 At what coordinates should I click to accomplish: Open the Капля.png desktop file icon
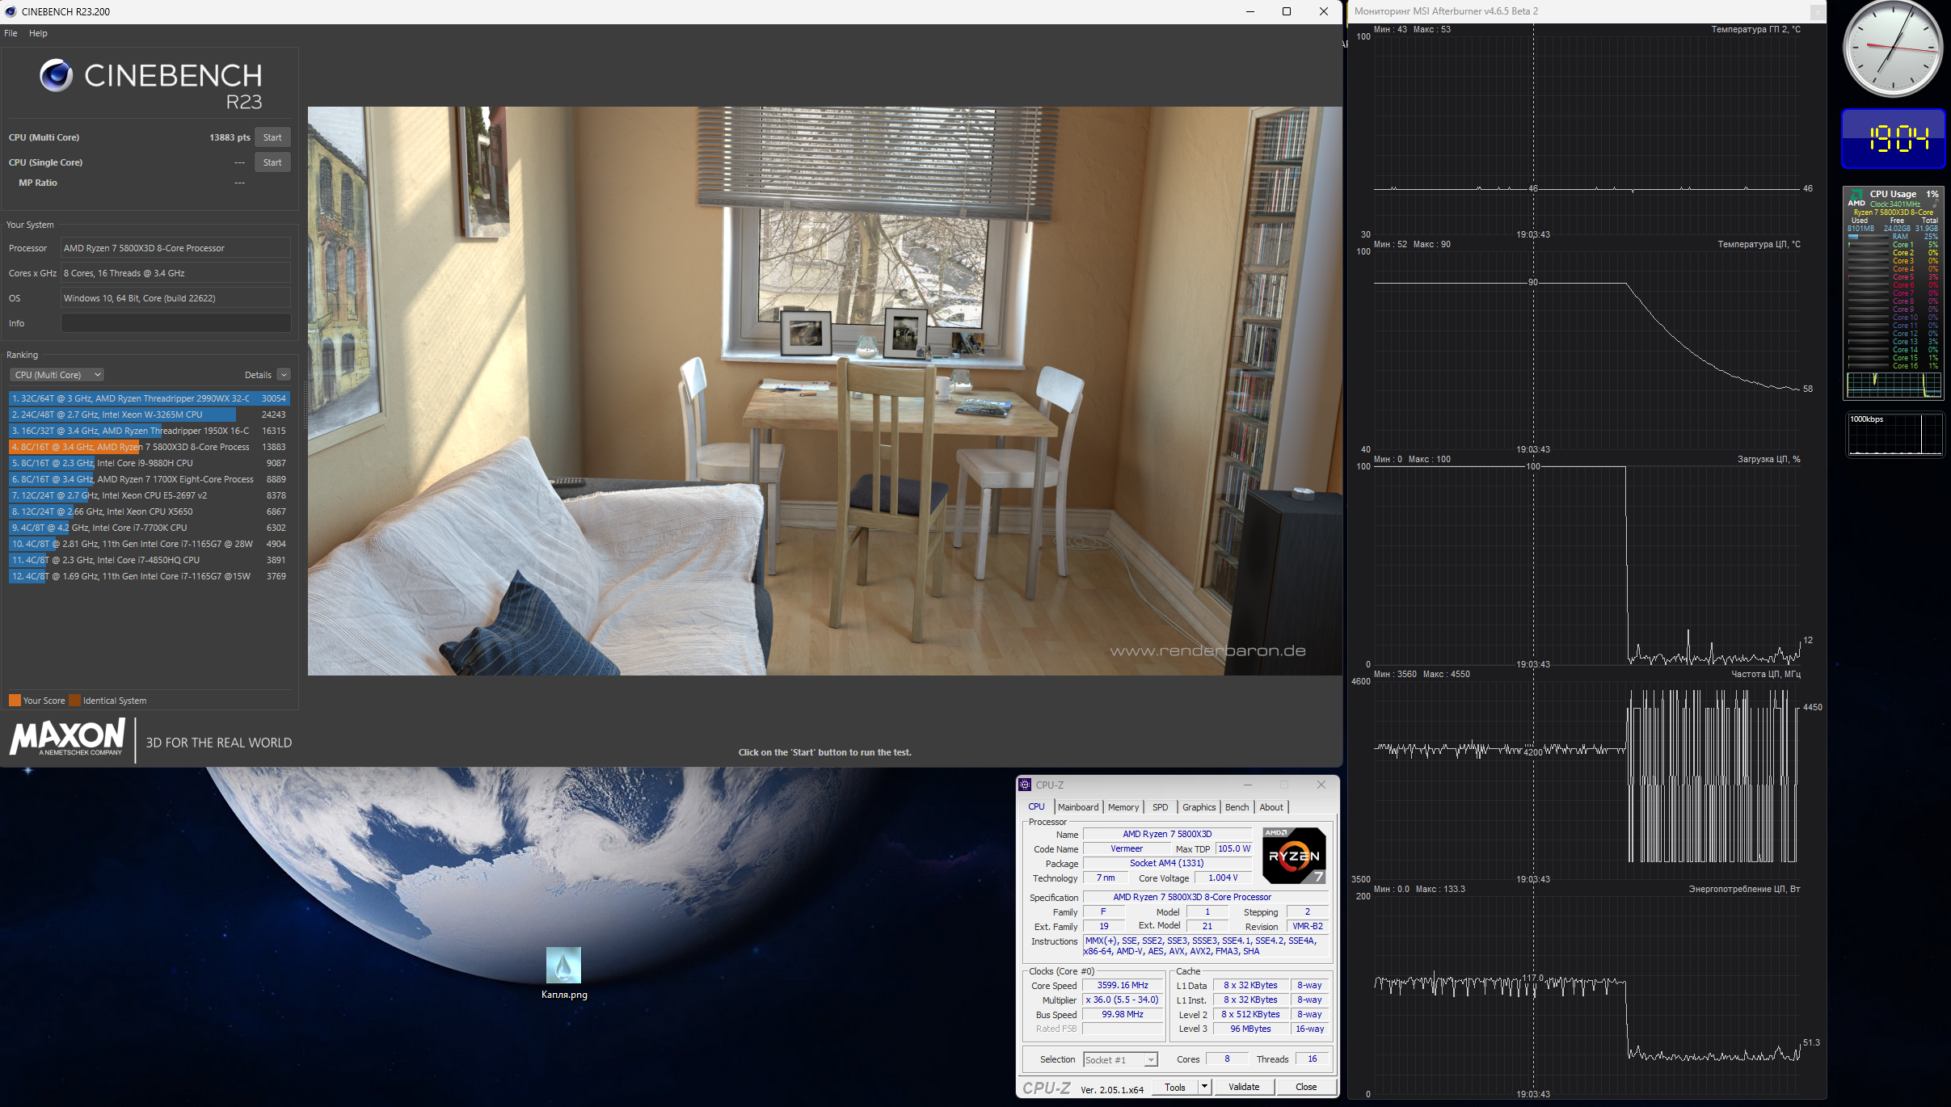[x=563, y=966]
